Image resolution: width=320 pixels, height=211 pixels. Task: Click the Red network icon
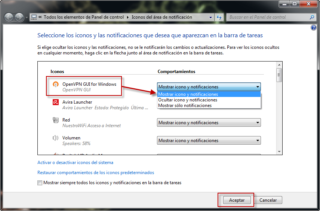click(55, 120)
